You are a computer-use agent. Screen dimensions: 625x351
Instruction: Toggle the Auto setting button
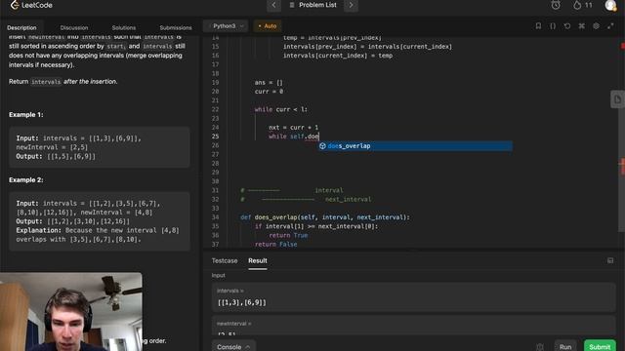pos(268,26)
